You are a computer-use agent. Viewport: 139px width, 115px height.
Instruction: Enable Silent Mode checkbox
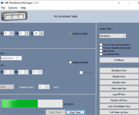tap(101, 51)
